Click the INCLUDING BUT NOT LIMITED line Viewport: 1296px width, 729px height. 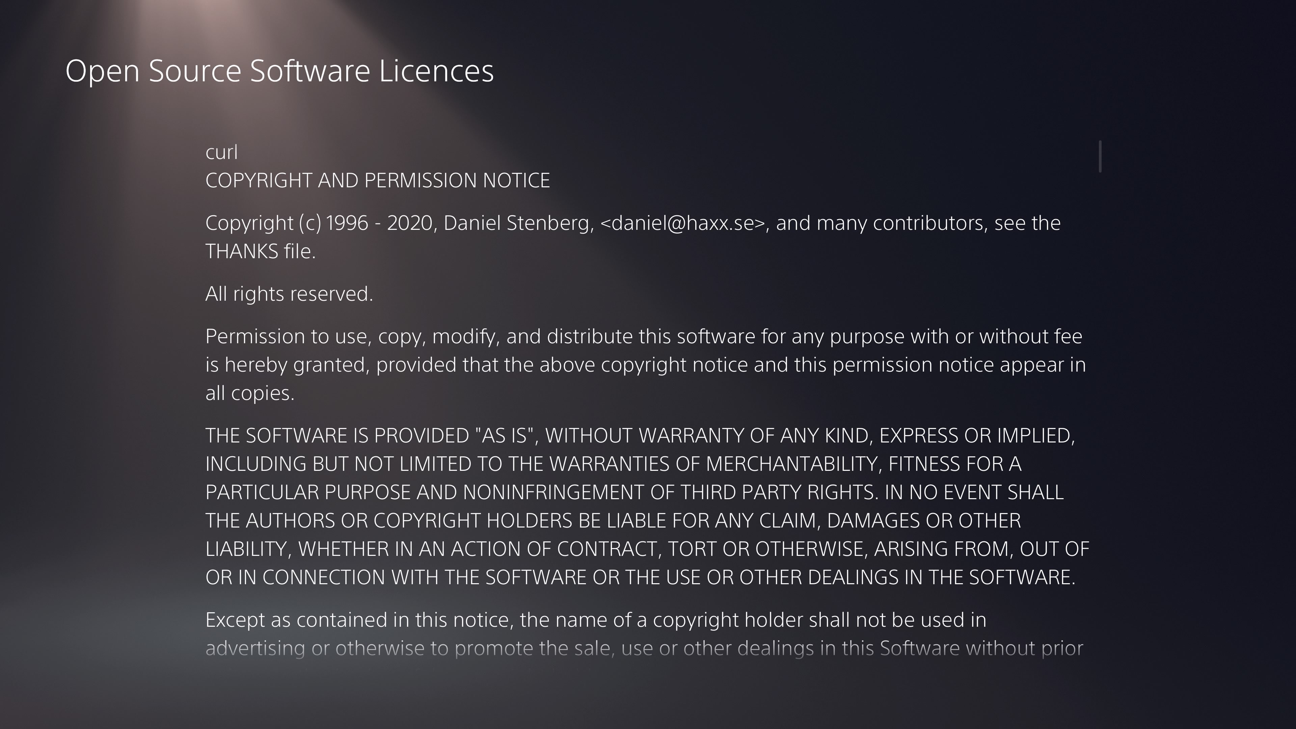613,463
